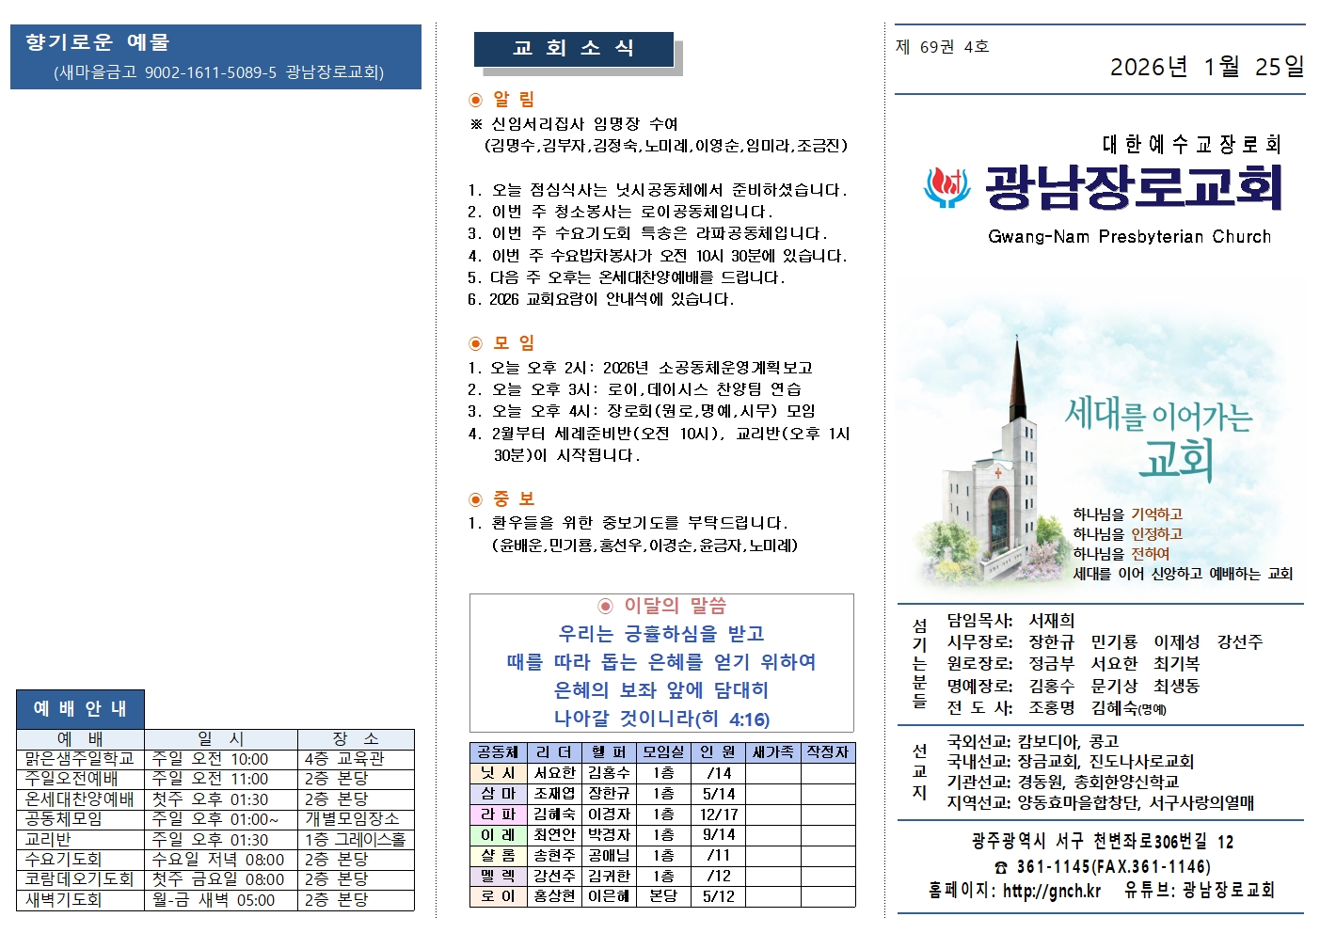
Task: Click the 유튜브: 광남장로교회 text
Action: point(1200,891)
